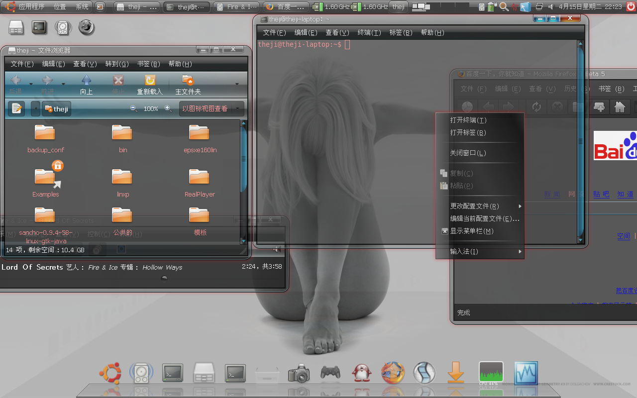Zoom in with the plus magnifier

pos(168,108)
